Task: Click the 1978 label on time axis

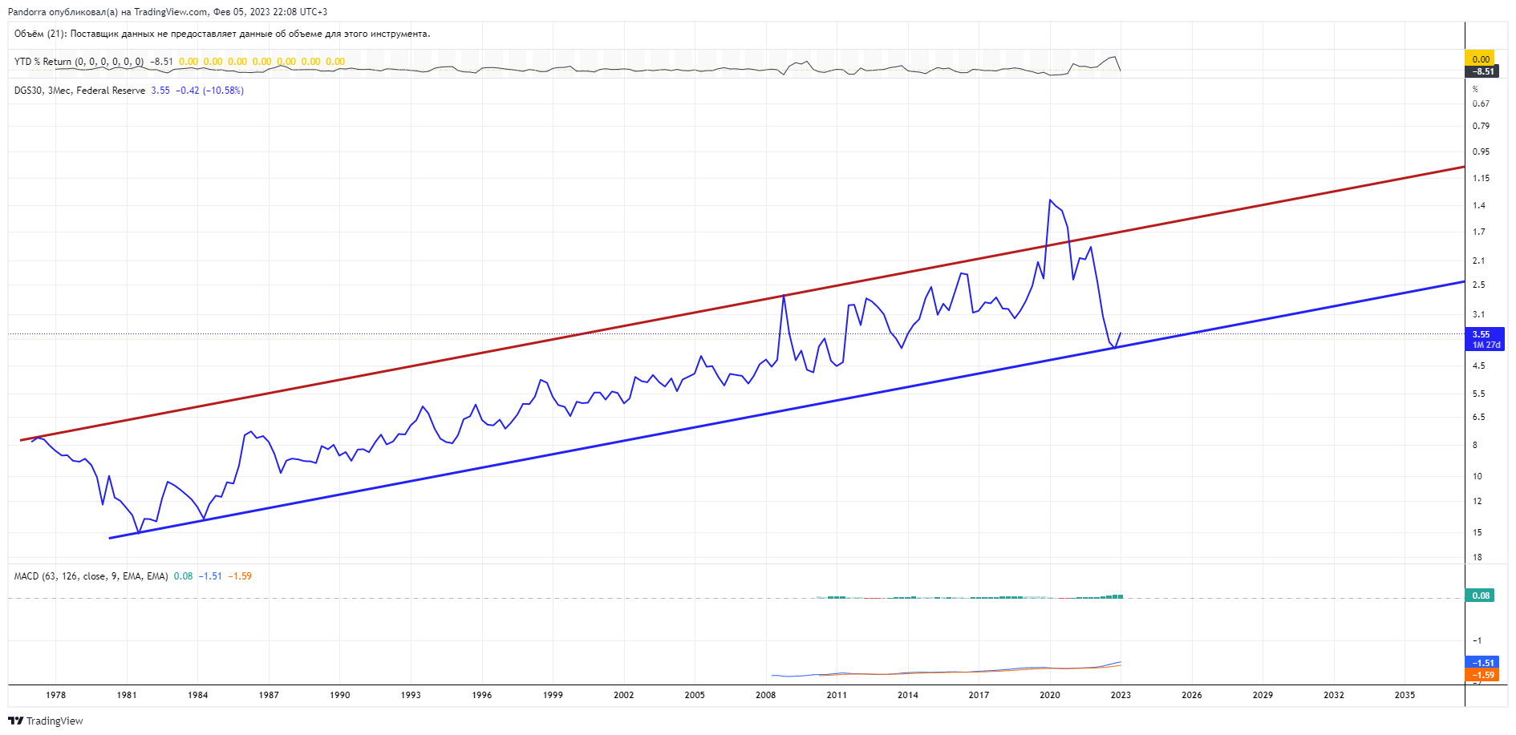Action: point(56,695)
